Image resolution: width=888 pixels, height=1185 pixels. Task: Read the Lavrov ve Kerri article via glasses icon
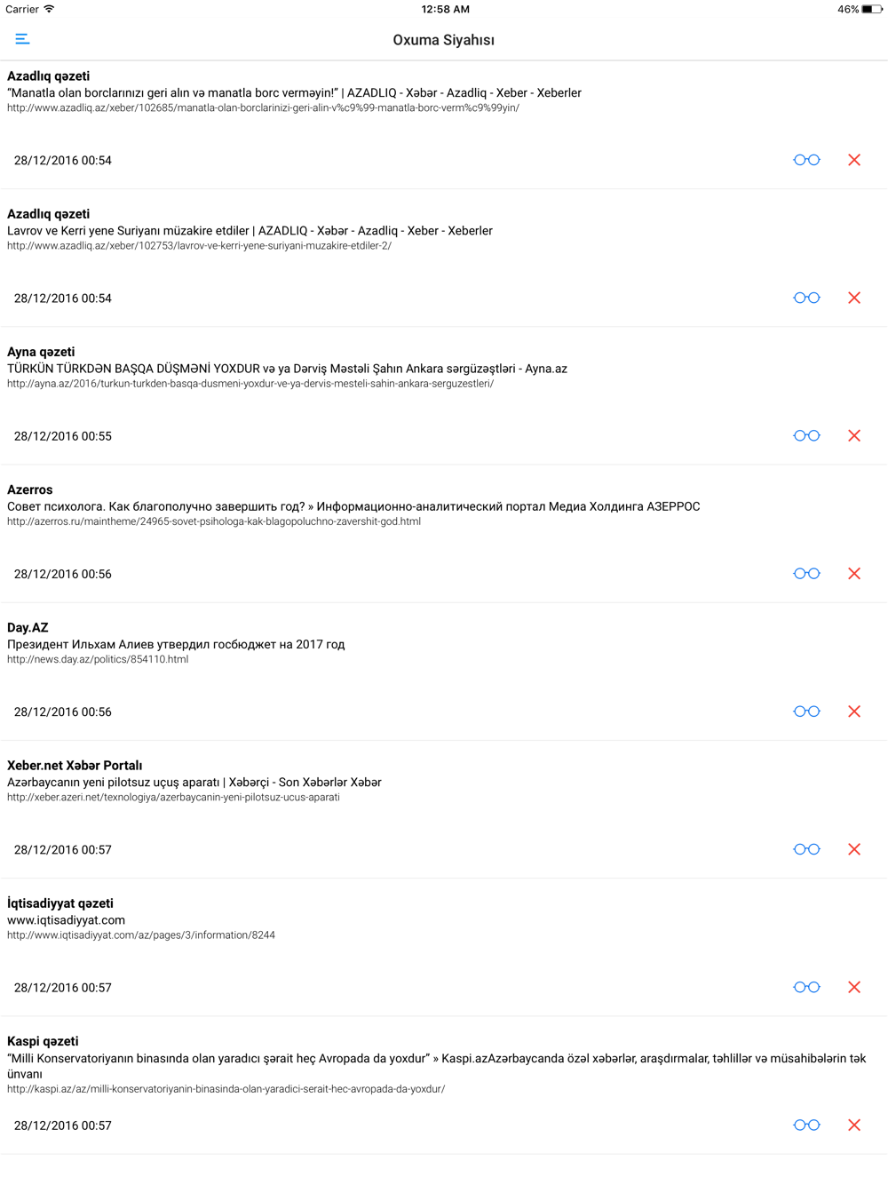click(x=806, y=298)
